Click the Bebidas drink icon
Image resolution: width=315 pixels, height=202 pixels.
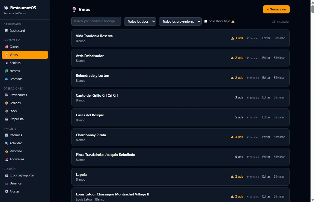(7, 63)
